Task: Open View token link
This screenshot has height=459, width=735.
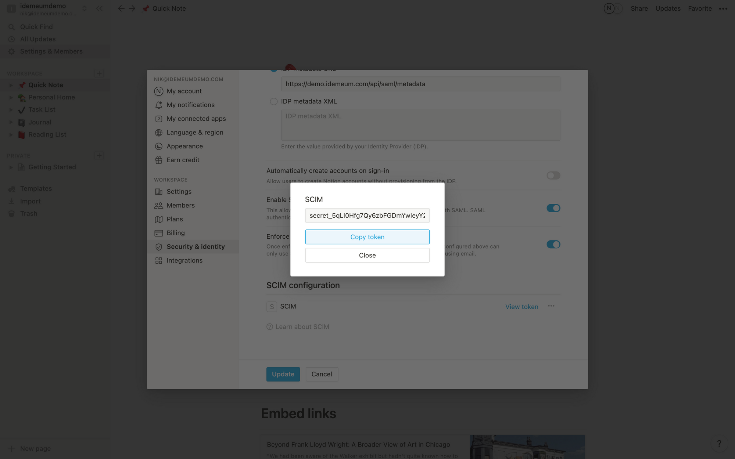Action: tap(521, 307)
